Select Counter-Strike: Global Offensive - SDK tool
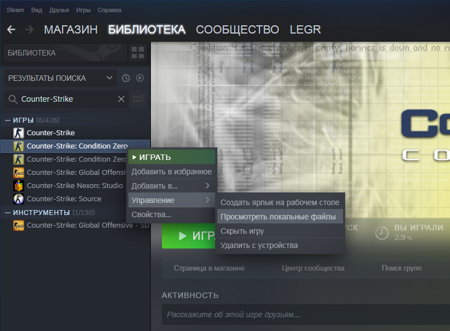The image size is (450, 331). [x=76, y=225]
